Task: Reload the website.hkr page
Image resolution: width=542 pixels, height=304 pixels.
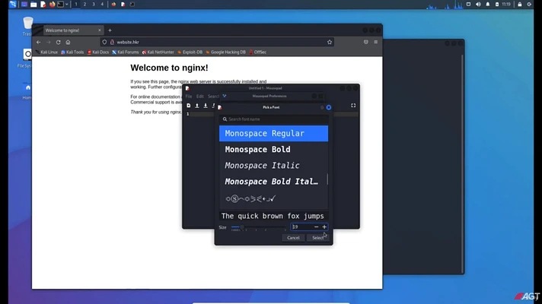Action: (x=58, y=42)
